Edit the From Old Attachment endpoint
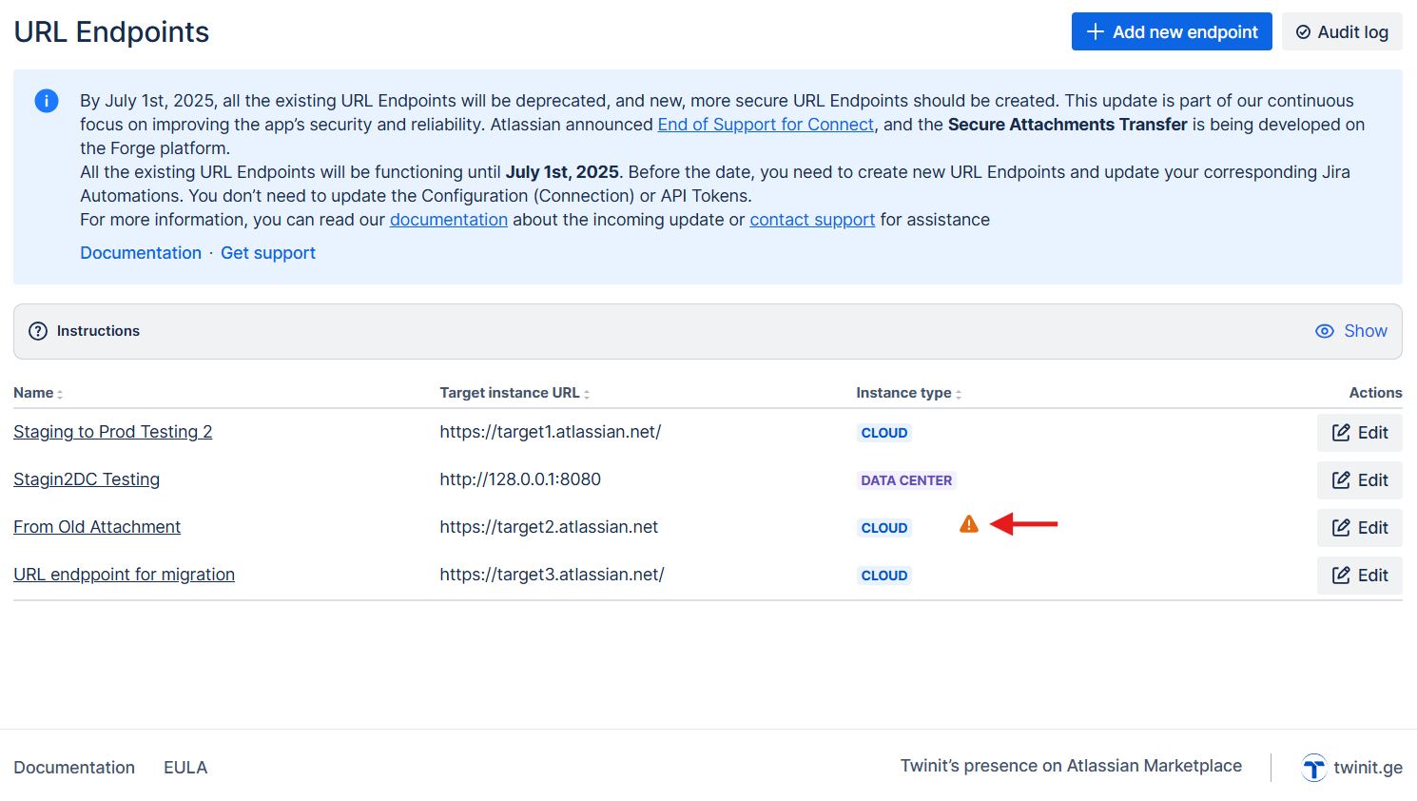 (x=1360, y=528)
